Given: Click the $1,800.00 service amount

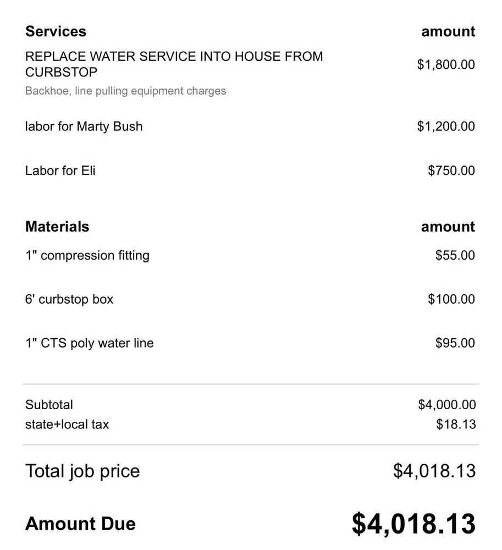Looking at the screenshot, I should (x=445, y=65).
